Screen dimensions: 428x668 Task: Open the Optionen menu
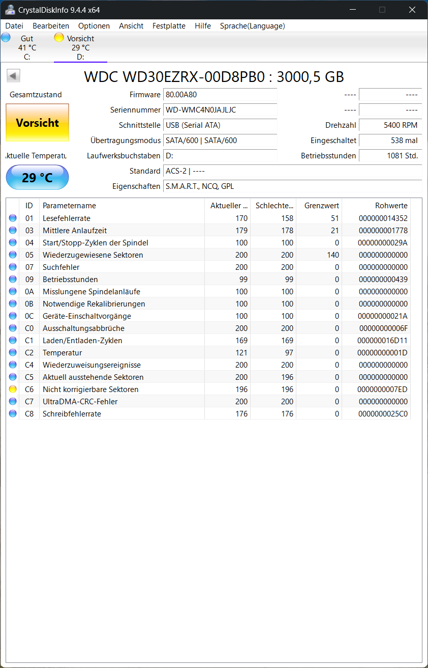click(x=94, y=26)
